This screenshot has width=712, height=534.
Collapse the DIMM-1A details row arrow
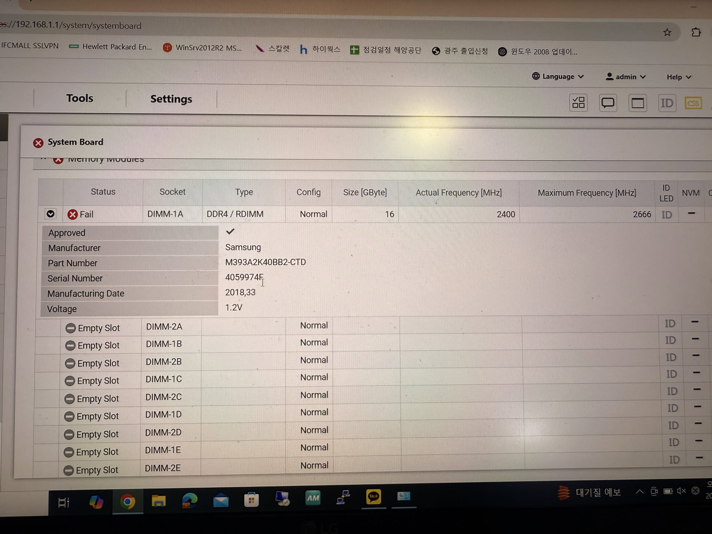click(50, 214)
